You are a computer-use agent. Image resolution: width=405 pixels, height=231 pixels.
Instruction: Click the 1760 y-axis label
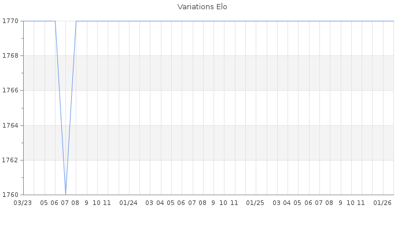point(10,195)
